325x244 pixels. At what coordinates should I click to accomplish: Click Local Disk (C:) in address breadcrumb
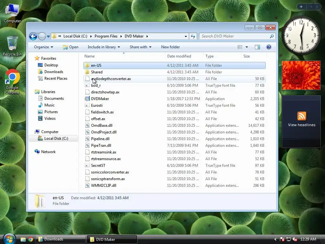click(x=75, y=36)
